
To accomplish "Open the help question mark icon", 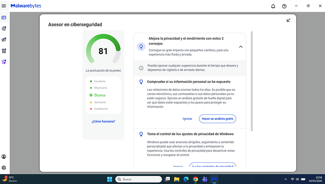I will pyautogui.click(x=284, y=6).
